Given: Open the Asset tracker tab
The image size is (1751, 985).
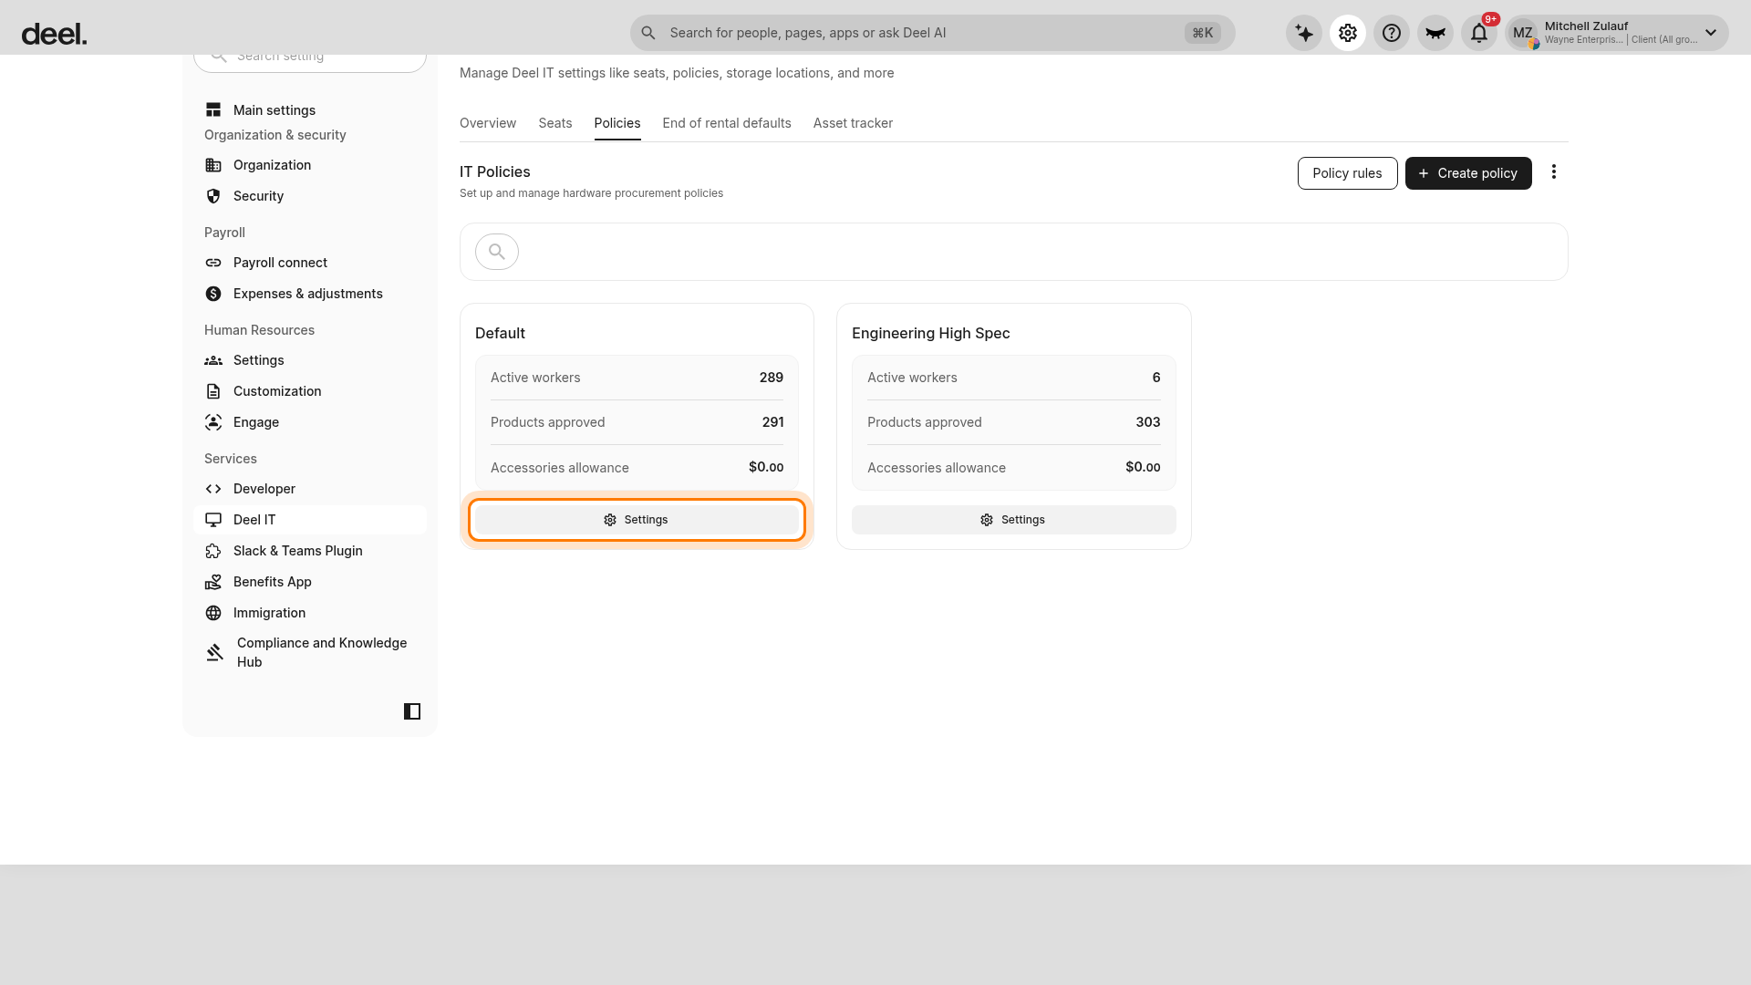Looking at the screenshot, I should (x=853, y=123).
